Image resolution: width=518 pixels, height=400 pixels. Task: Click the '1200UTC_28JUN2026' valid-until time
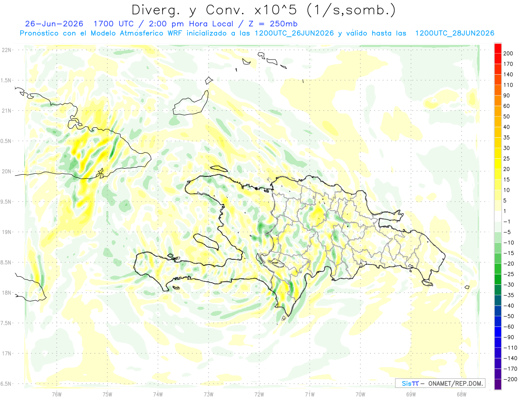click(455, 33)
